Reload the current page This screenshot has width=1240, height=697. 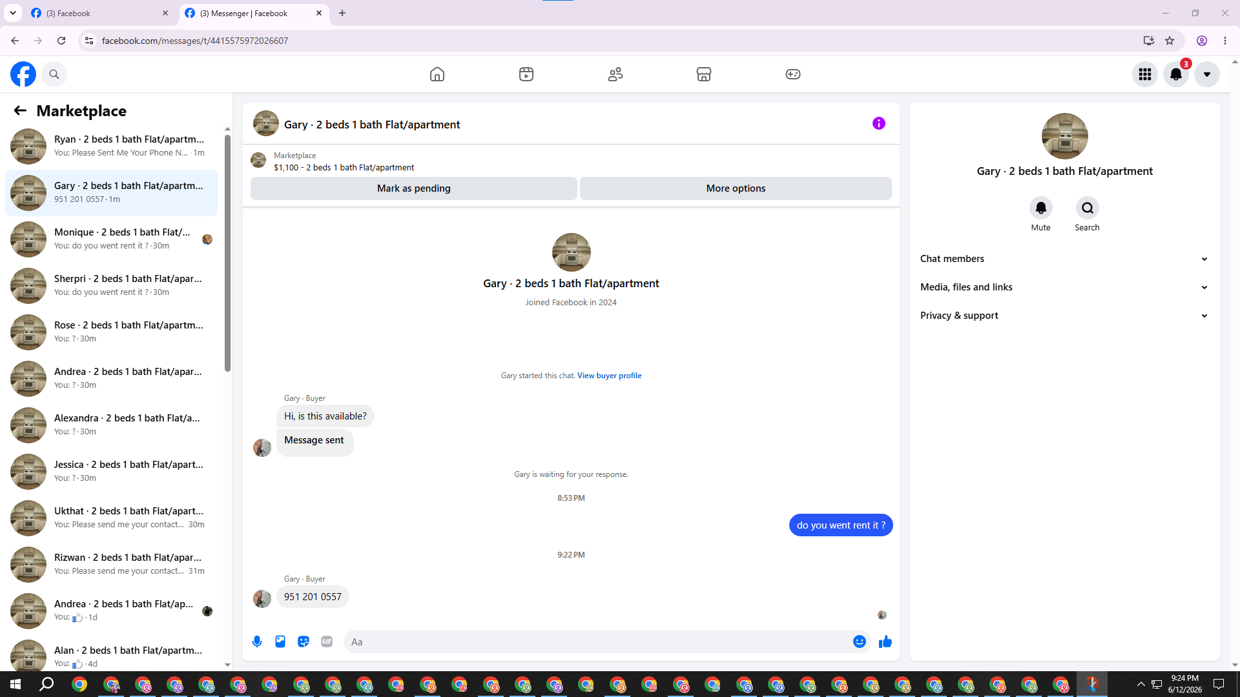pyautogui.click(x=61, y=41)
